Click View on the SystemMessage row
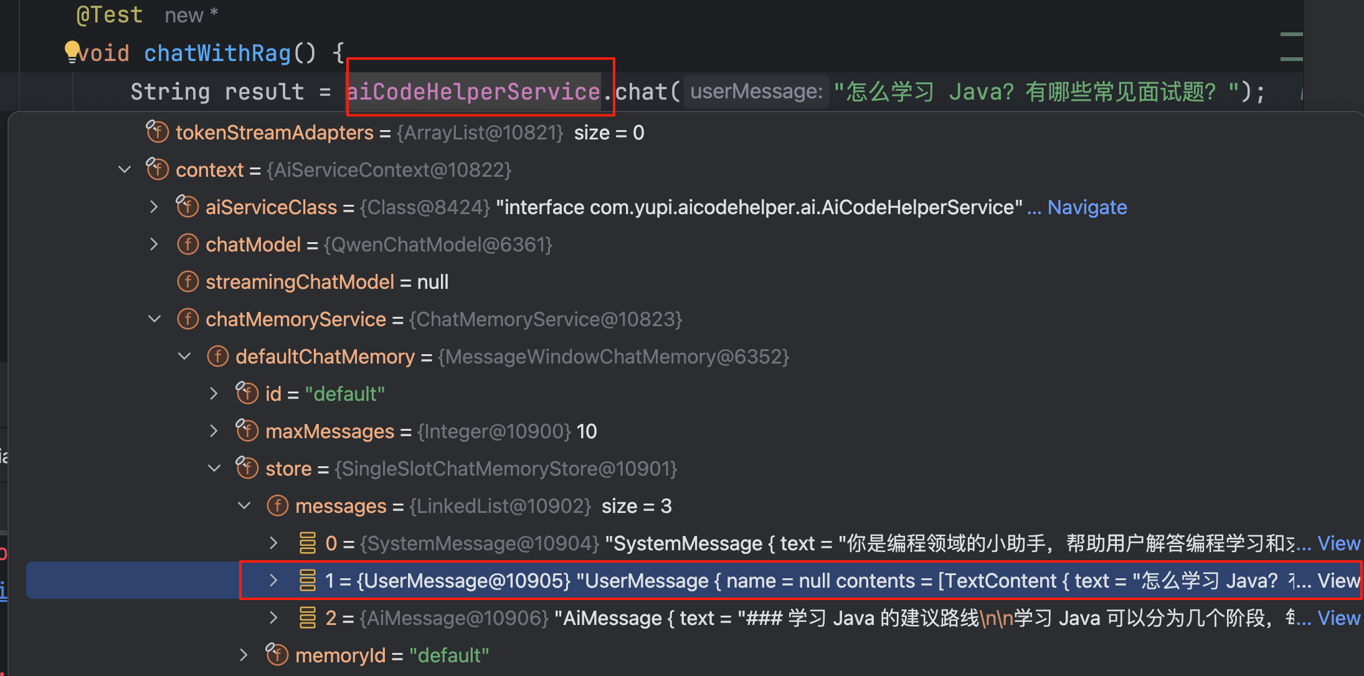 (1339, 542)
